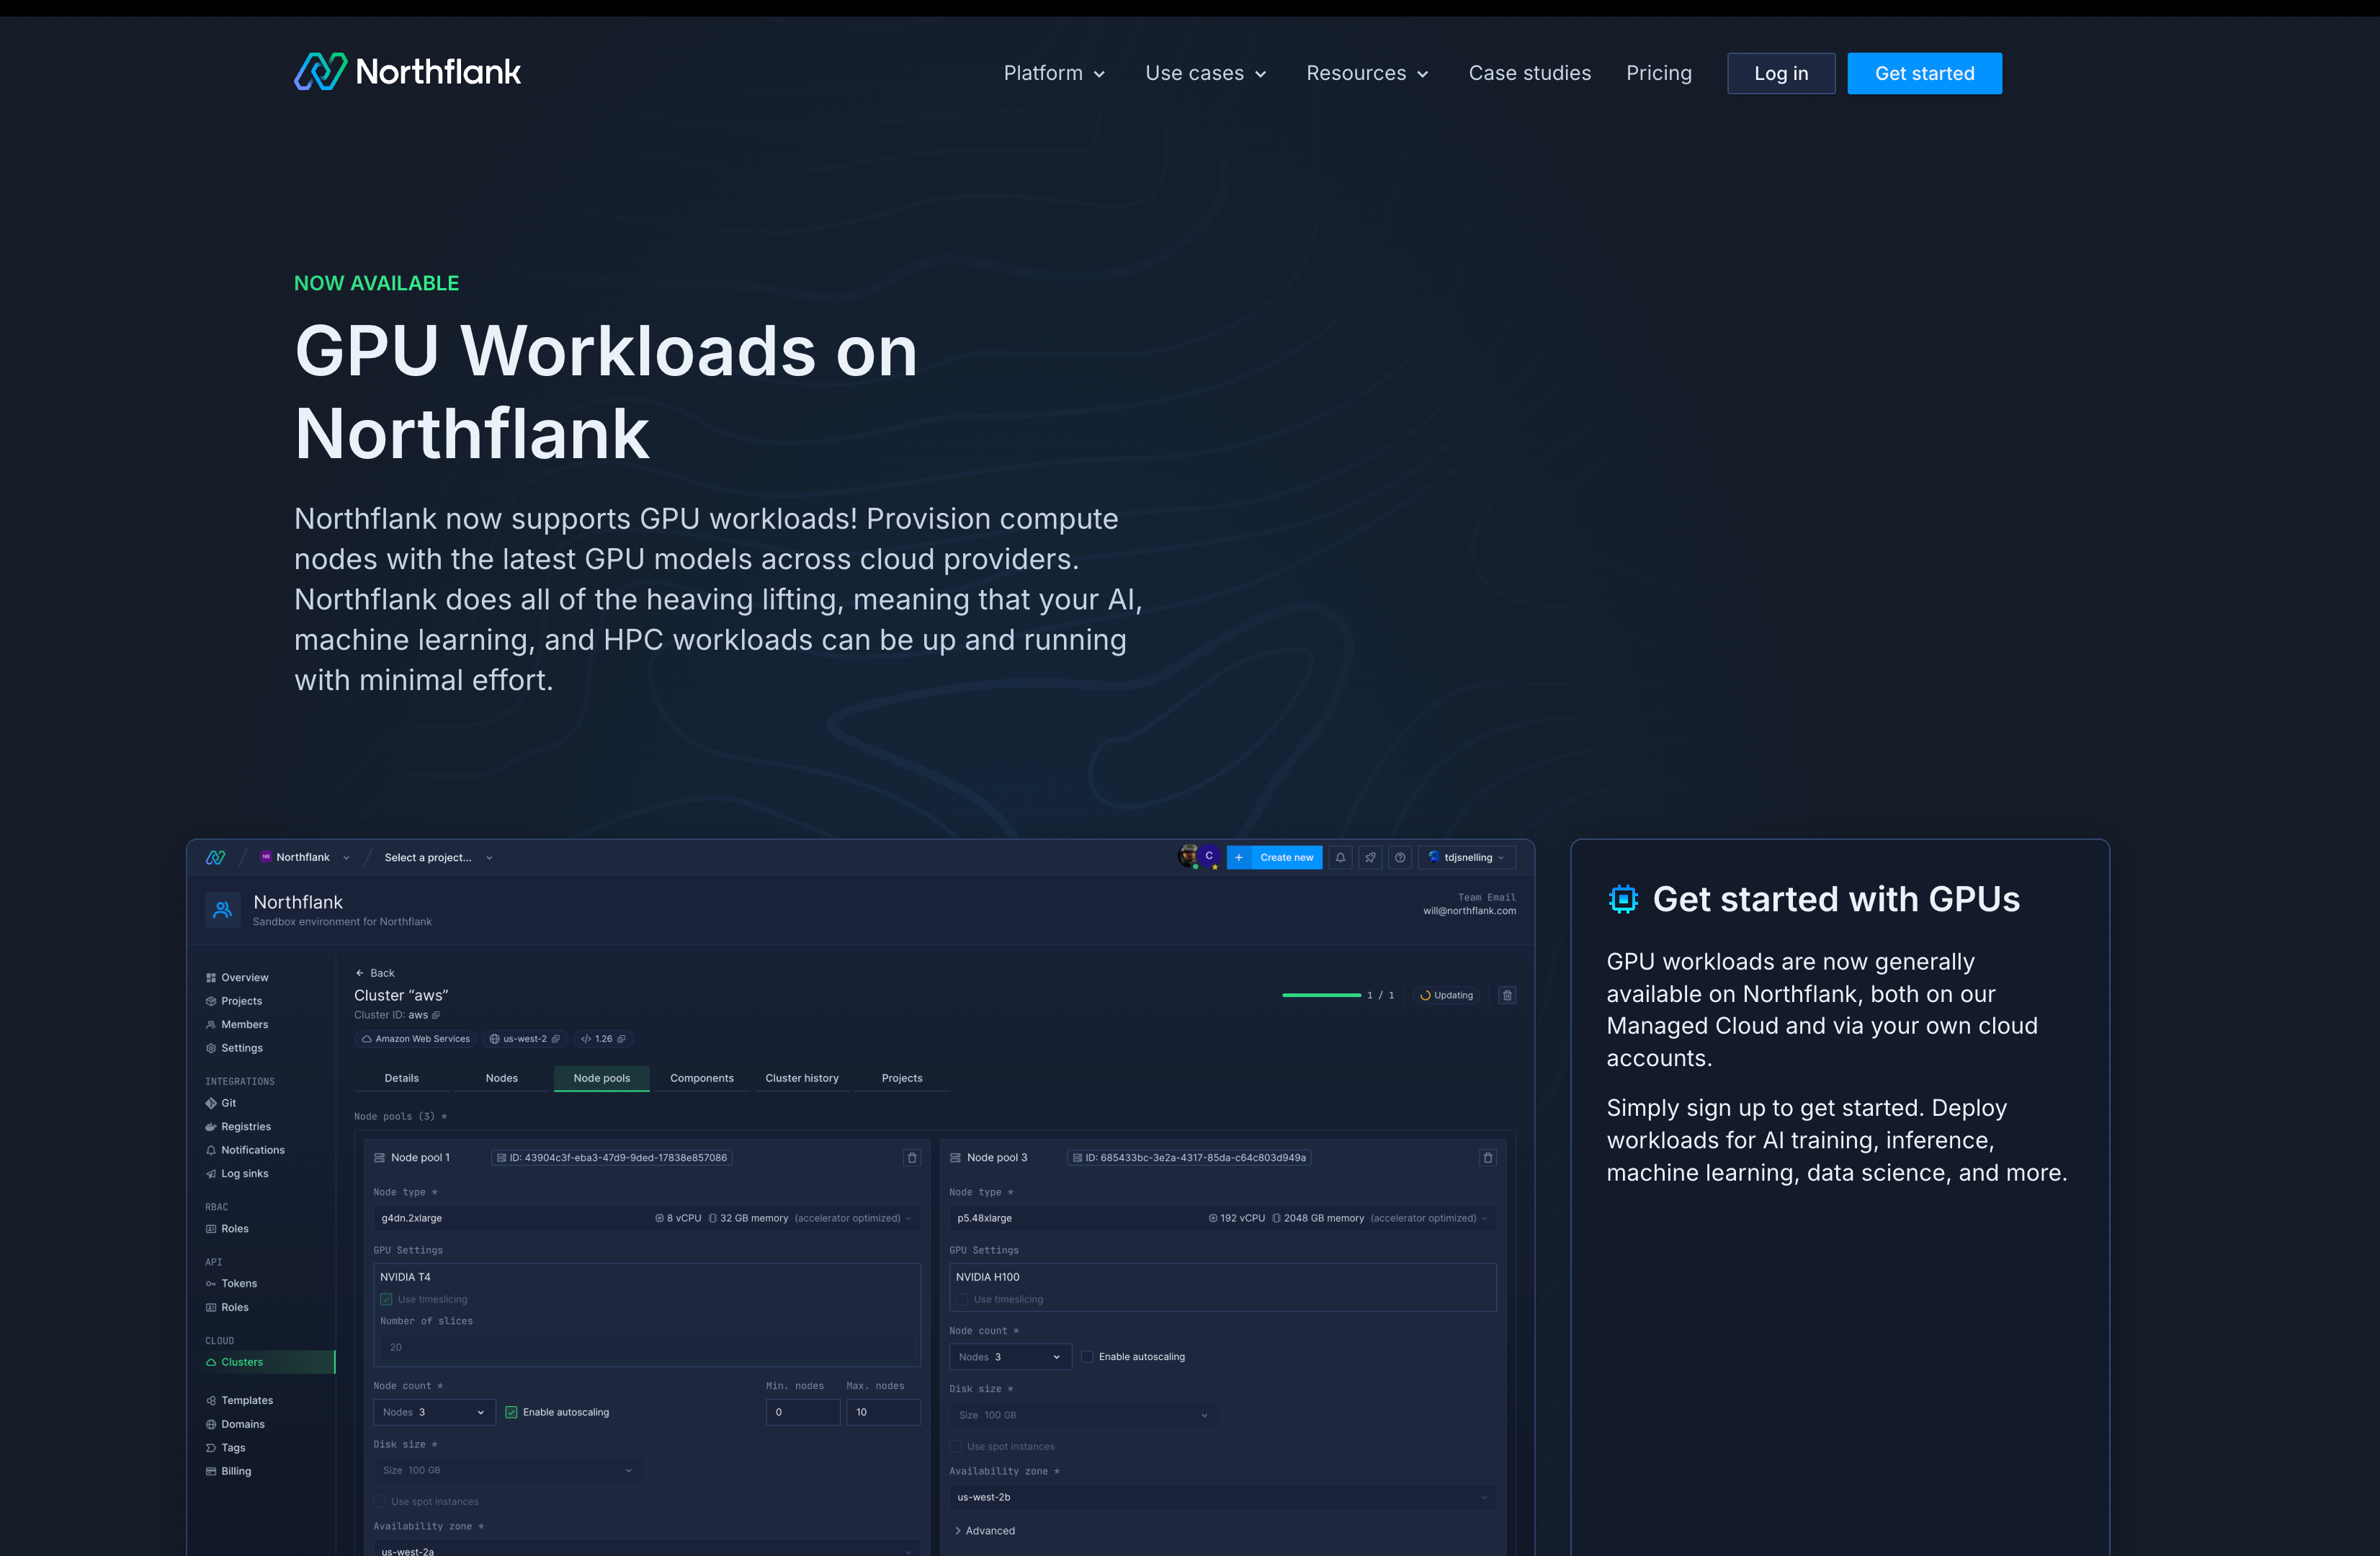Click the Log in button

pos(1780,73)
